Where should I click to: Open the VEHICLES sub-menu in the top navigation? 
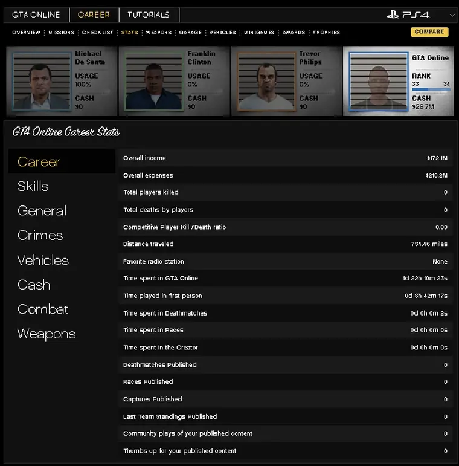coord(222,33)
